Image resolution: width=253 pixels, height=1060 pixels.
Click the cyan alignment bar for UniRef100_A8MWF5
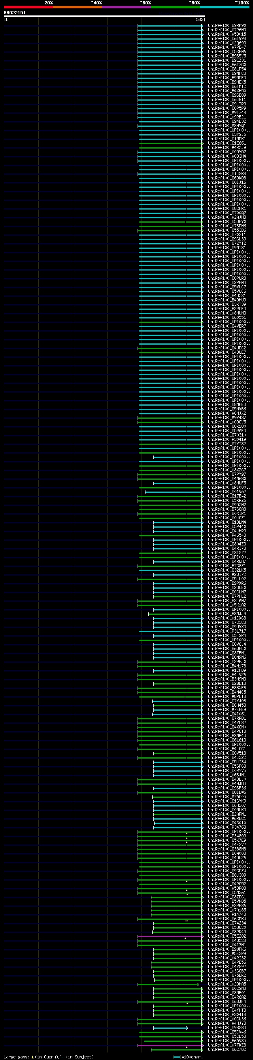coord(178,483)
